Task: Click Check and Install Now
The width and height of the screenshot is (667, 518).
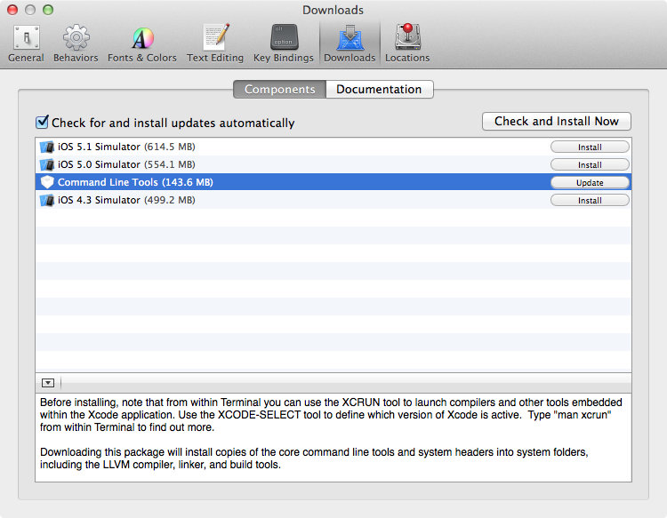Action: (557, 122)
